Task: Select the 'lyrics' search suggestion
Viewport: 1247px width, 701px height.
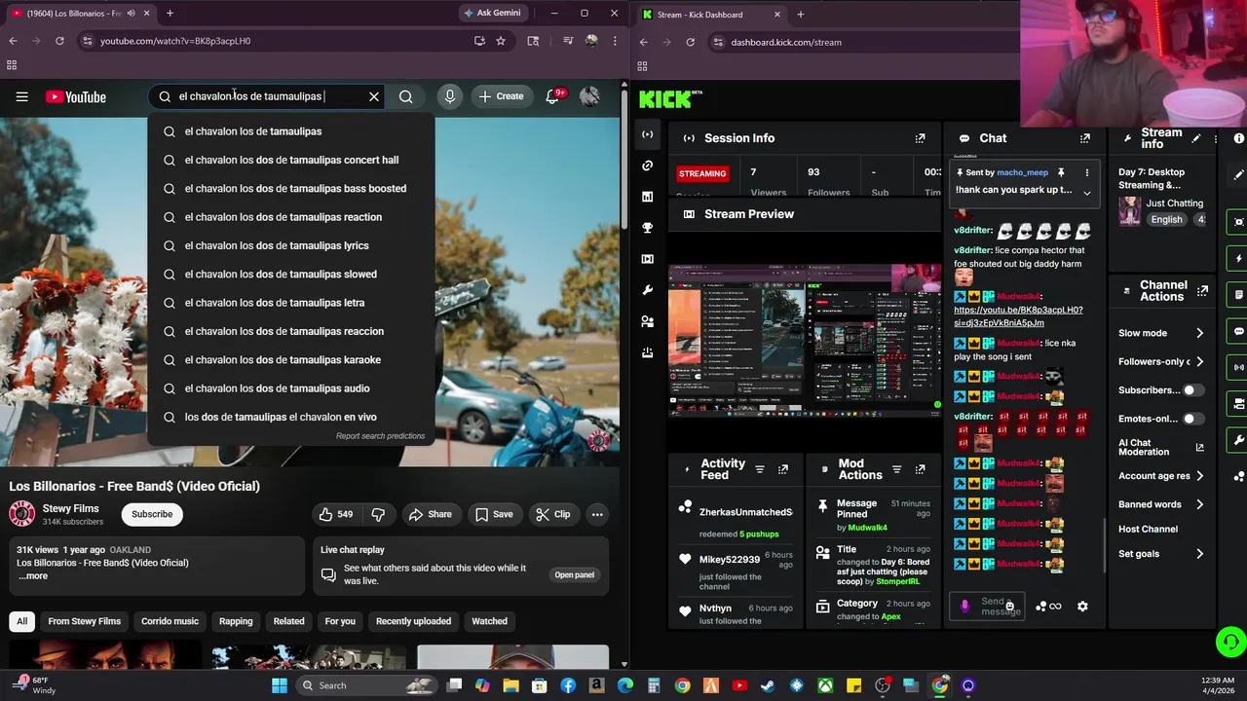Action: [x=290, y=245]
